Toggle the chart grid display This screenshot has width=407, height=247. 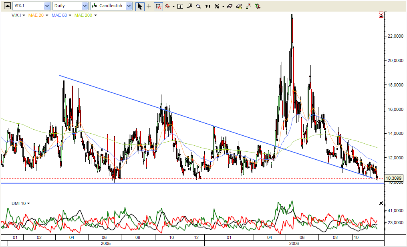(158, 6)
